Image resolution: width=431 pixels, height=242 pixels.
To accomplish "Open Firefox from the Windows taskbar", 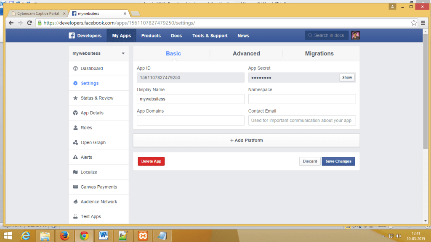I will [x=64, y=235].
